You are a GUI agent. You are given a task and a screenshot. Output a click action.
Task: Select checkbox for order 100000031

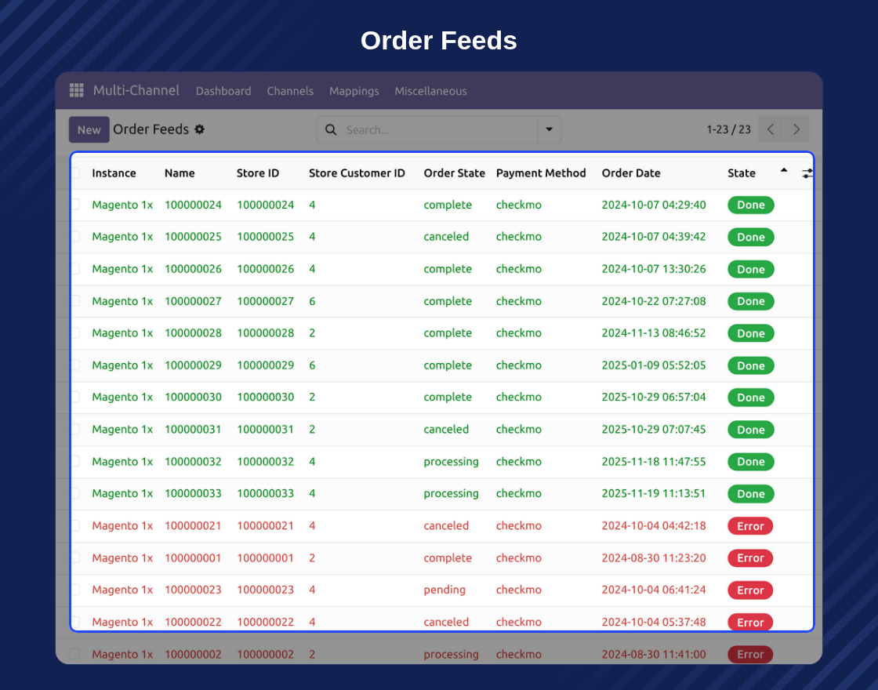pyautogui.click(x=75, y=430)
